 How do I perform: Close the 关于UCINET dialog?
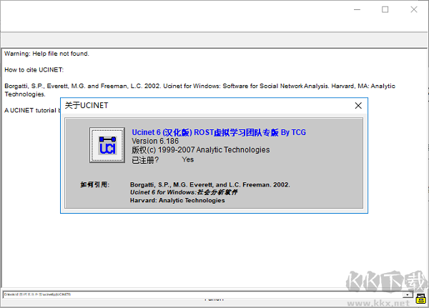[x=358, y=105]
